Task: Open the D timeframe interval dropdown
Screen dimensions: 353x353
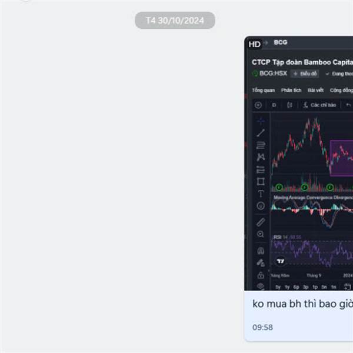Action: (274, 105)
